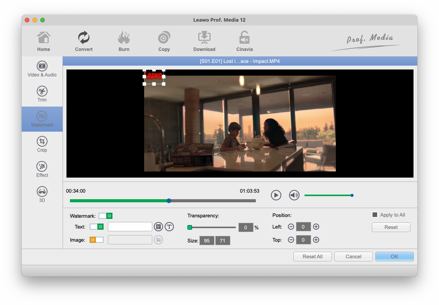The height and width of the screenshot is (305, 439).
Task: Open the Crop editing panel
Action: coord(42,144)
